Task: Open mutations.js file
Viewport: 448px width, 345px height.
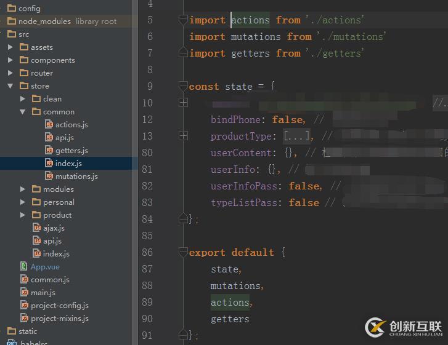Action: click(76, 176)
